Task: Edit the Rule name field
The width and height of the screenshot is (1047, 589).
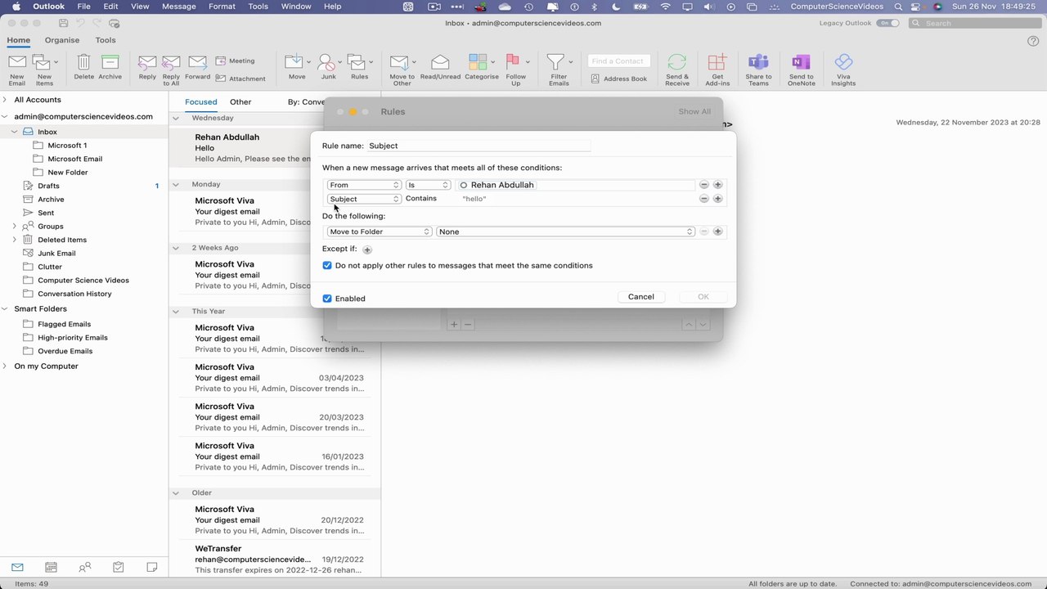Action: (479, 146)
